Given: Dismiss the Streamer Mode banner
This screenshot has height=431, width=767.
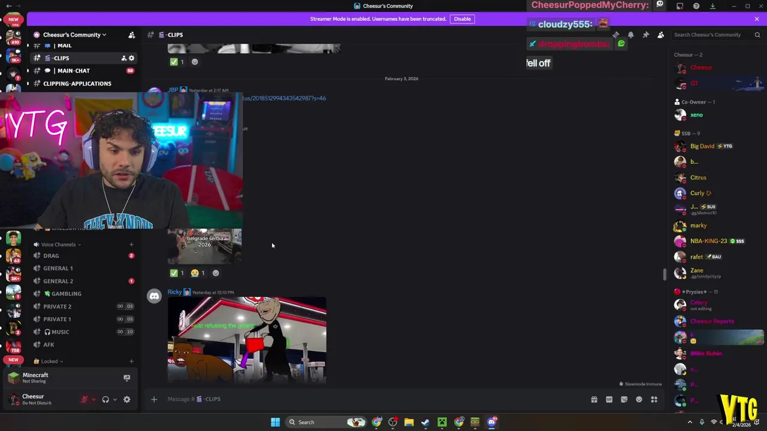Looking at the screenshot, I should pos(757,19).
